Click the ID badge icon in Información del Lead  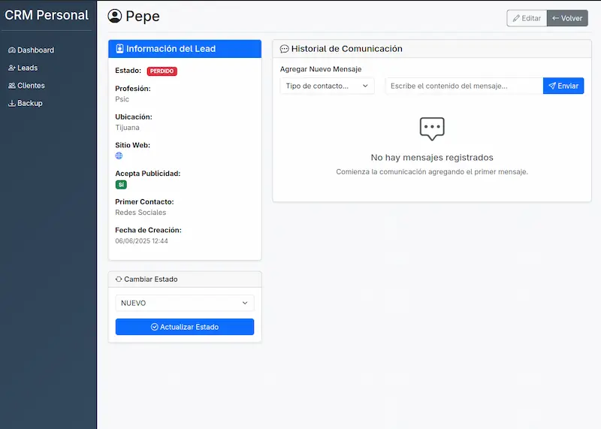119,49
